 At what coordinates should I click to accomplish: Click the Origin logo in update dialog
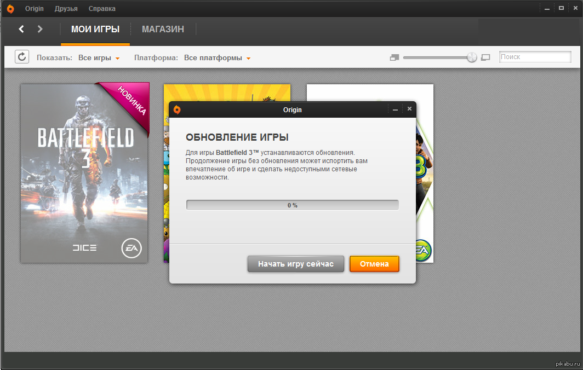(x=177, y=109)
